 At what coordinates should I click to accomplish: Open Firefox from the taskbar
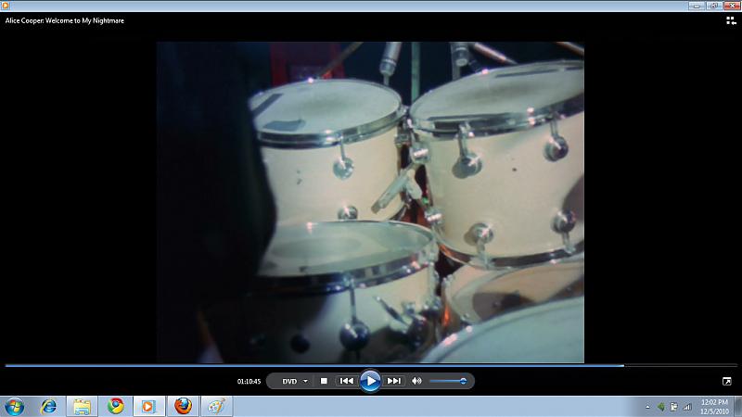pos(183,406)
